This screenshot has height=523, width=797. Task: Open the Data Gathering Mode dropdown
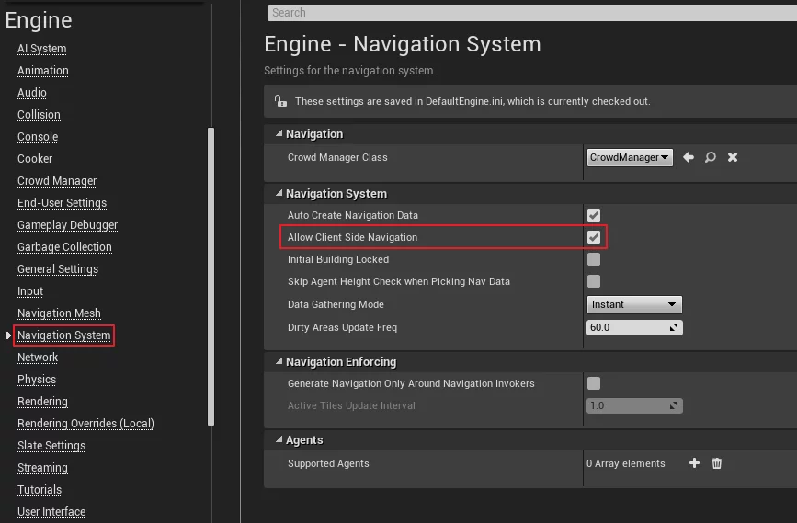coord(634,304)
